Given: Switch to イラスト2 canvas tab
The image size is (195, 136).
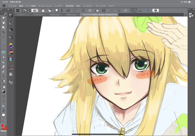Looking at the screenshot, I should [39, 15].
